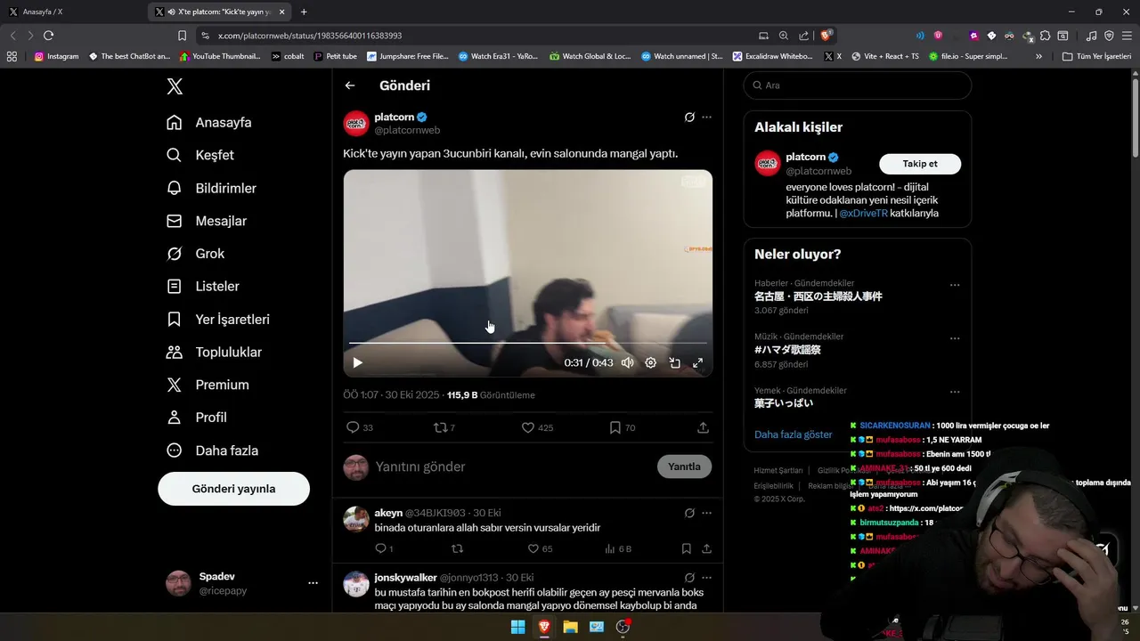This screenshot has width=1140, height=641.
Task: Share the platcorn post
Action: [x=703, y=427]
